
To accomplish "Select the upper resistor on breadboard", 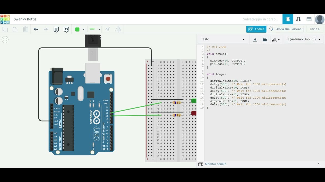I will pos(177,103).
